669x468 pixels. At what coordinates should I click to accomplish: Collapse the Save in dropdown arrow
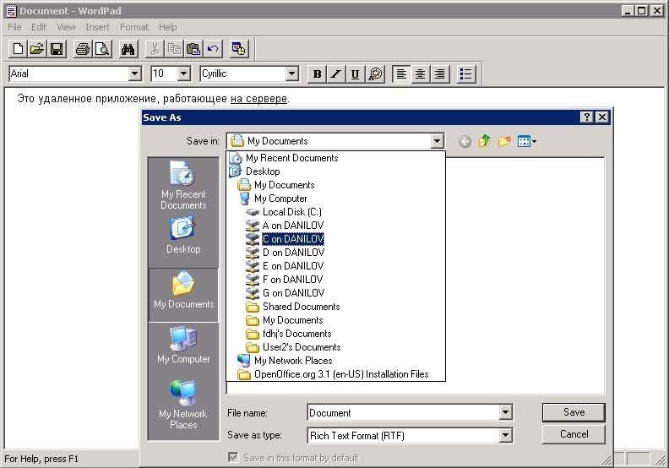[x=437, y=141]
